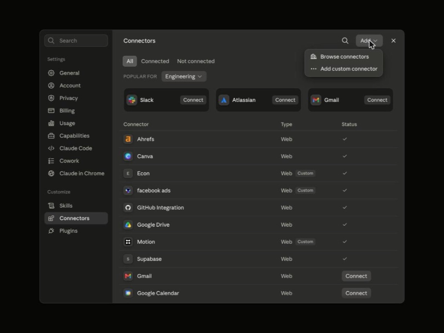Switch to the Connected filter tab
The height and width of the screenshot is (333, 444).
pyautogui.click(x=155, y=61)
